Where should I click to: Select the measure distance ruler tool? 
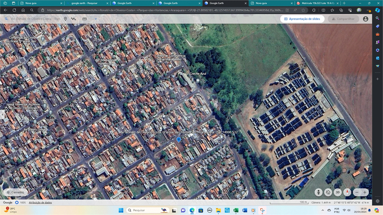coord(84,19)
